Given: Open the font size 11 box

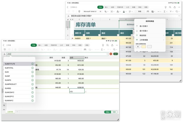Looking at the screenshot, I should [100, 11].
